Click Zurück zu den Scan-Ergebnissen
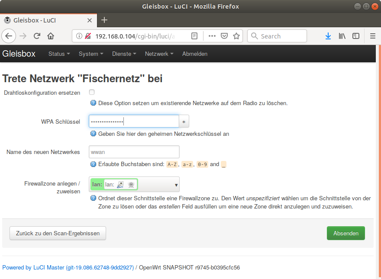 (58, 233)
